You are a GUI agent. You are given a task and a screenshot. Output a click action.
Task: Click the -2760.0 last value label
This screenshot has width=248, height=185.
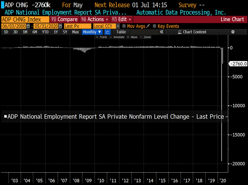[239, 64]
